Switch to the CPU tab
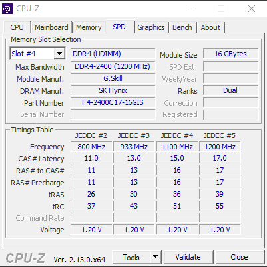 coord(17,27)
